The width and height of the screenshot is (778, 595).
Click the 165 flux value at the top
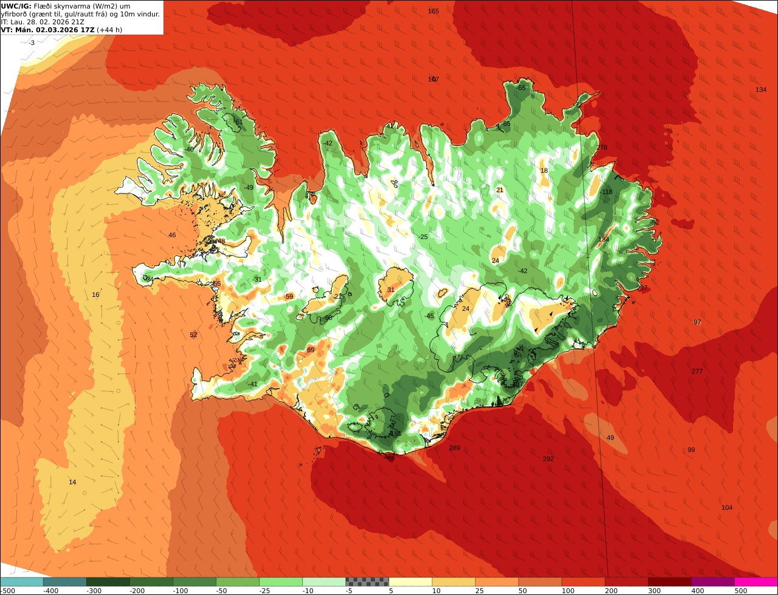coord(433,11)
